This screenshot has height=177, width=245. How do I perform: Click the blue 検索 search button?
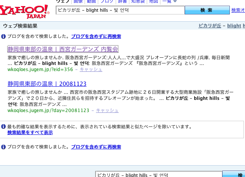click(207, 10)
